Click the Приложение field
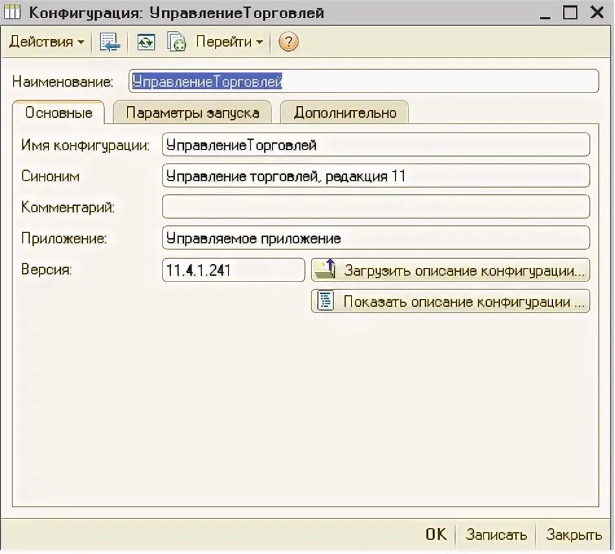 375,238
